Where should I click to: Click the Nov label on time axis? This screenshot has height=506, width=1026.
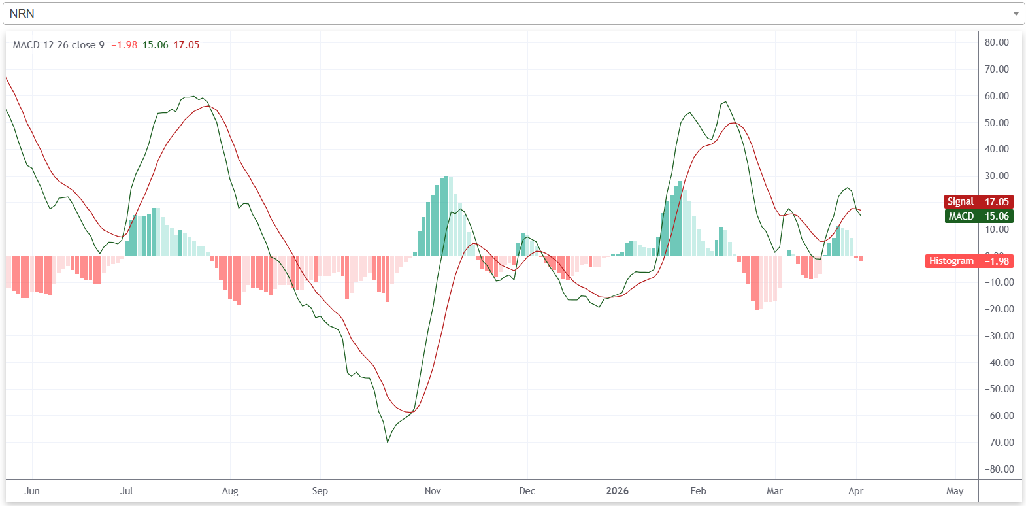[433, 491]
